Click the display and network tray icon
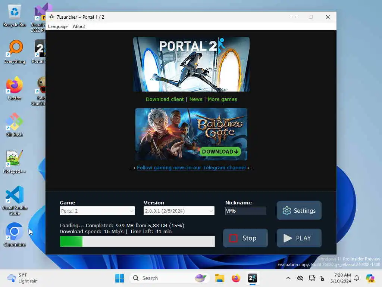Image resolution: width=382 pixels, height=287 pixels. point(312,278)
